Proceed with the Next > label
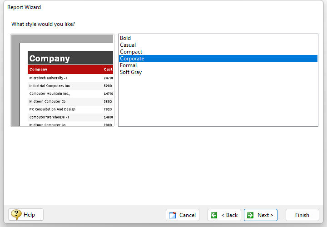The image size is (327, 227). [x=265, y=215]
